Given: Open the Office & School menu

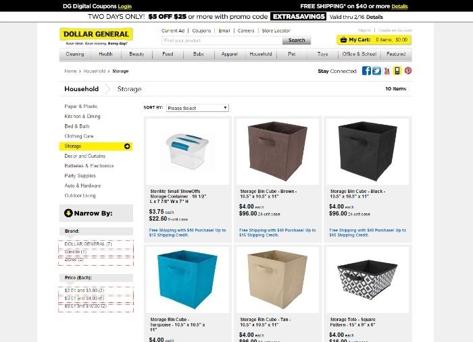Looking at the screenshot, I should tap(359, 54).
